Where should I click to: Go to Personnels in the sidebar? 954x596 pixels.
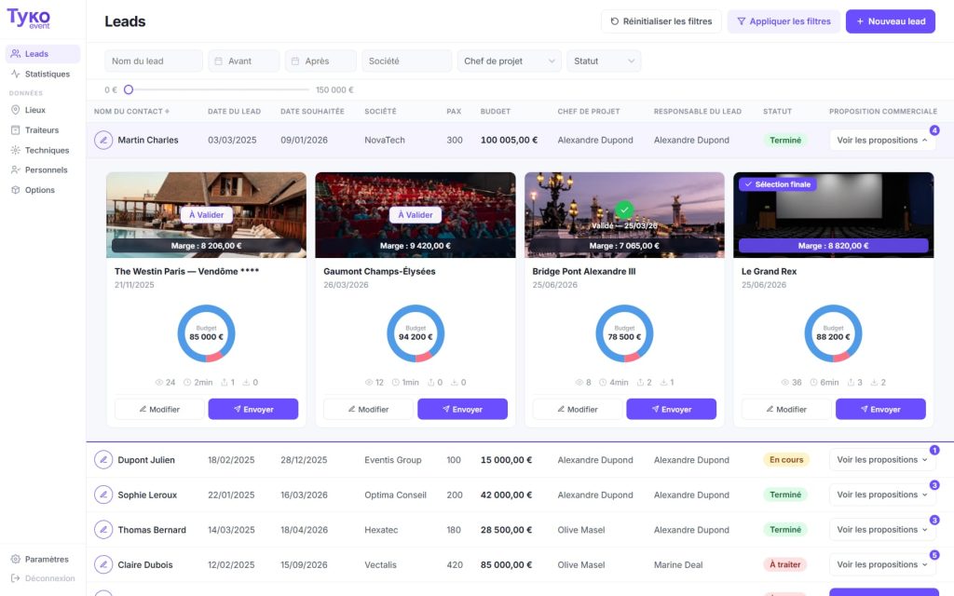coord(43,169)
